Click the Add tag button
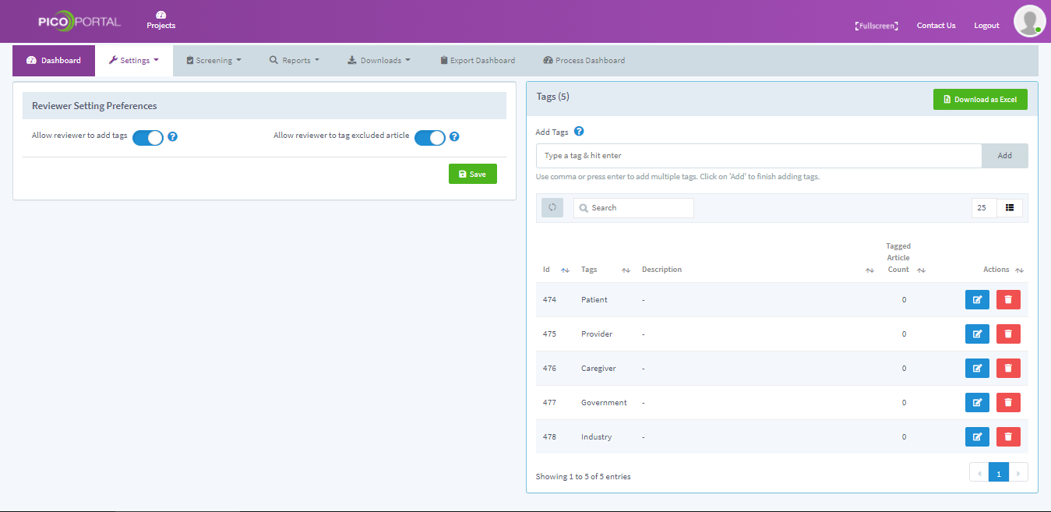The height and width of the screenshot is (512, 1051). coord(1005,156)
